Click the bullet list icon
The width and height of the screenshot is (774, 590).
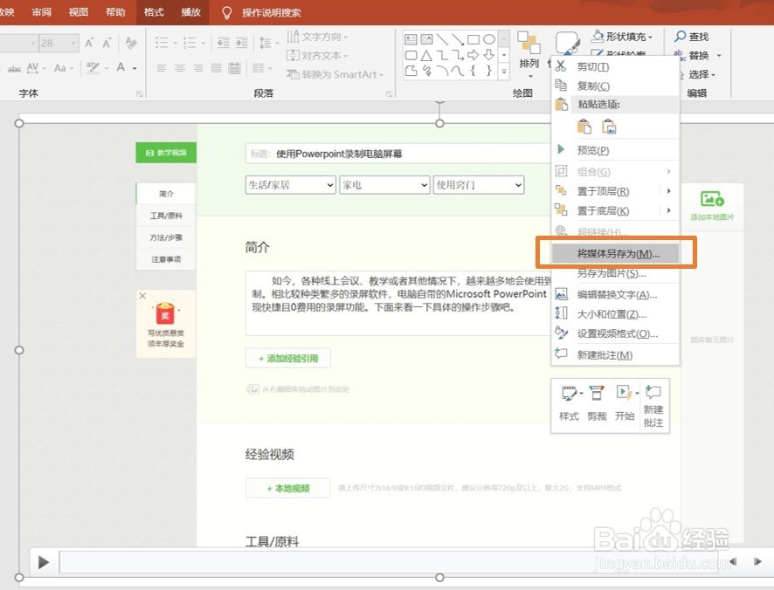(162, 43)
